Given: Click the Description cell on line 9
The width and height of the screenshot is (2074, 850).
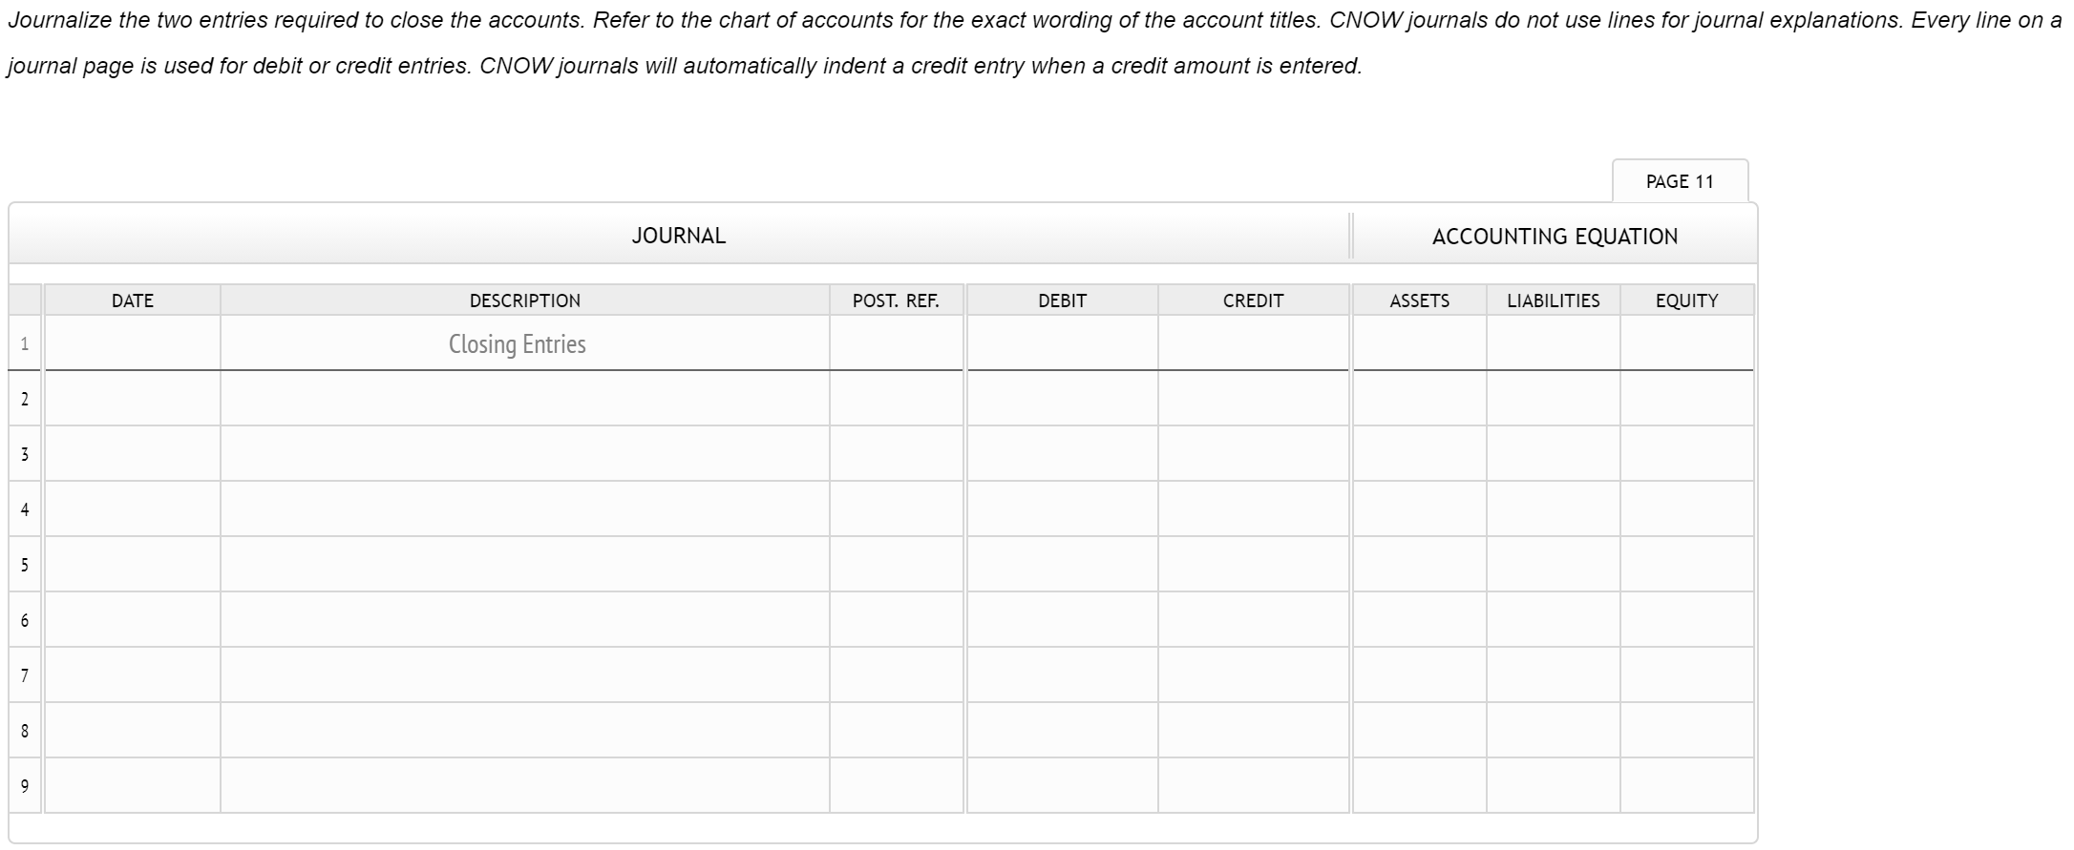Looking at the screenshot, I should pyautogui.click(x=523, y=785).
